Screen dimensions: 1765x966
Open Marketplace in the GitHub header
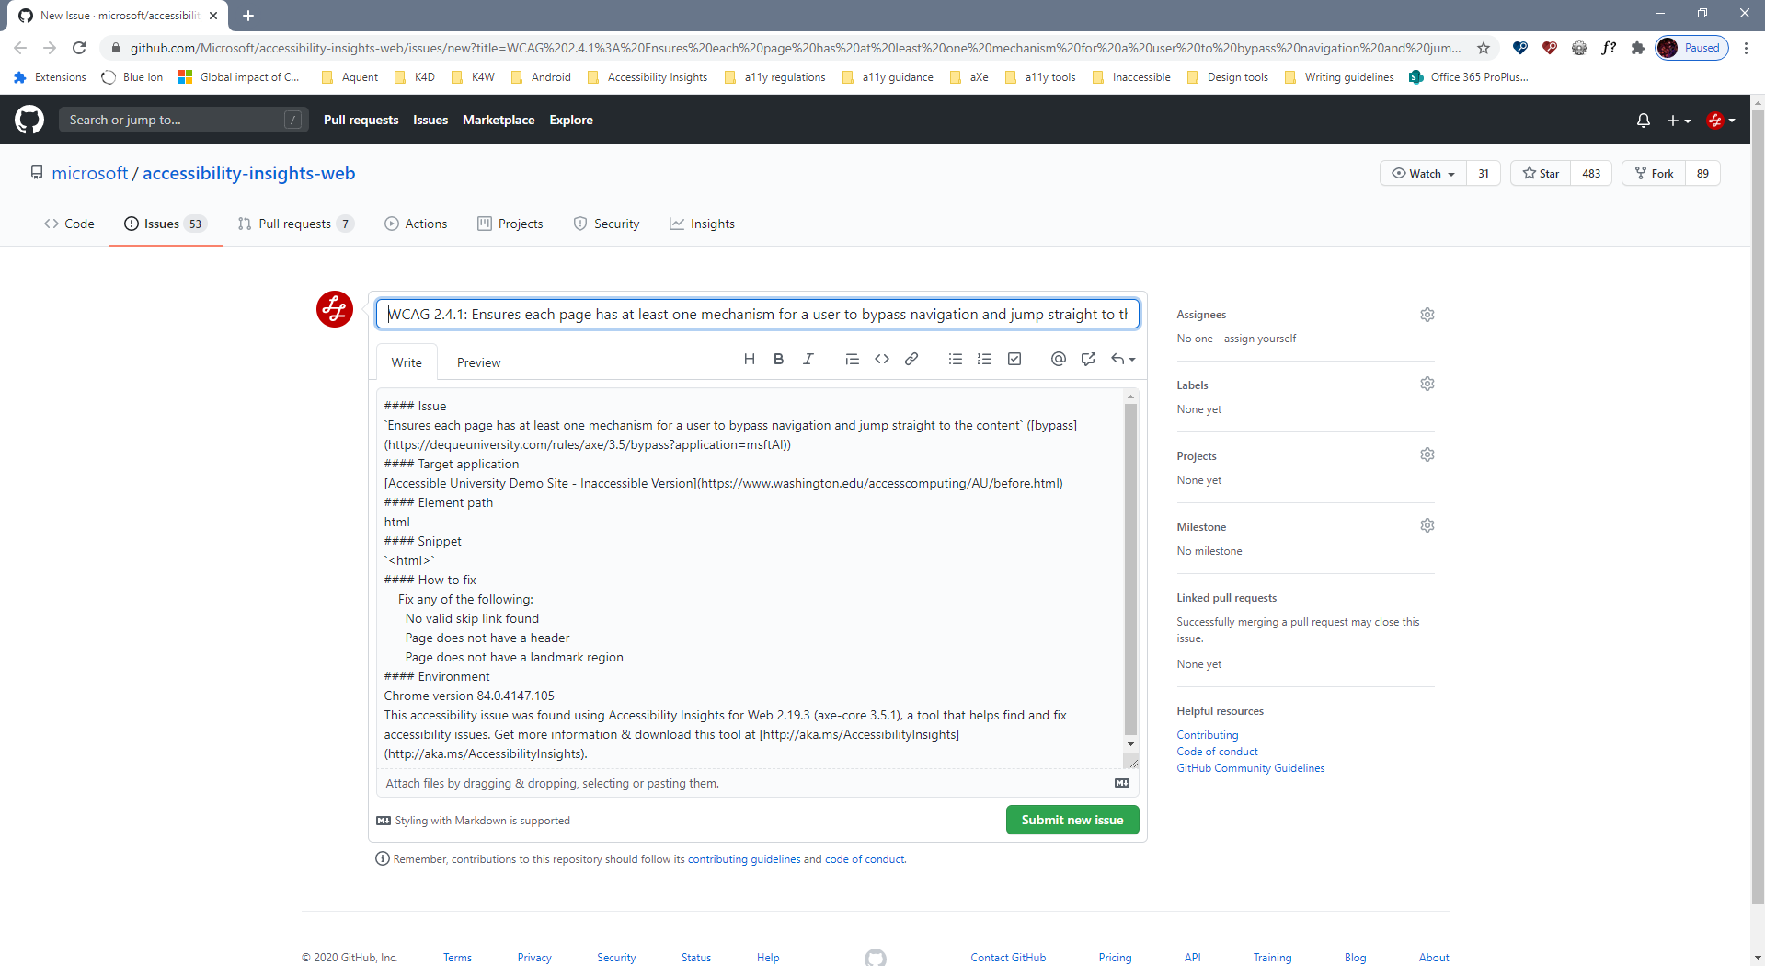(x=499, y=120)
